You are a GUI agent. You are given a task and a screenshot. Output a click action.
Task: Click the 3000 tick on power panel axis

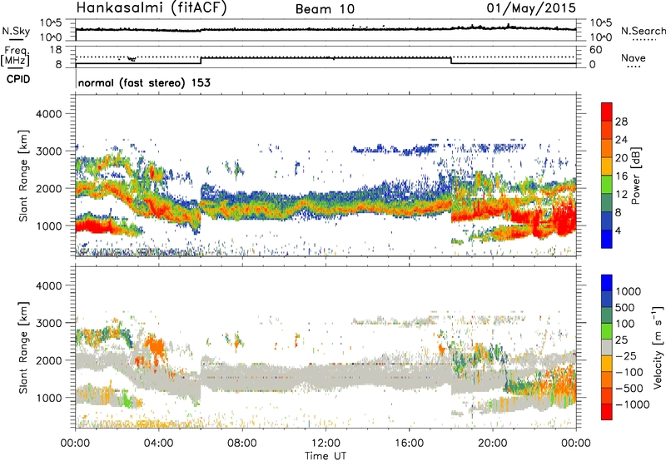coord(48,151)
